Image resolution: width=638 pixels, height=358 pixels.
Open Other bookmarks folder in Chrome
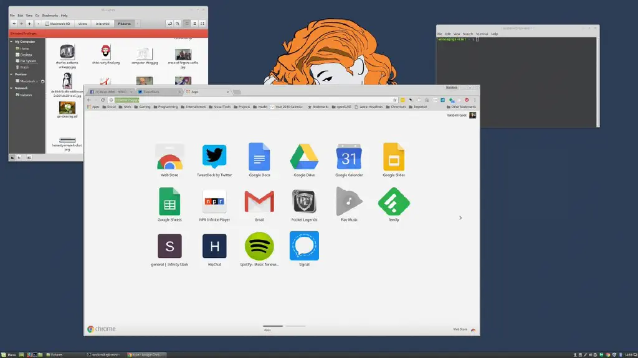point(461,107)
